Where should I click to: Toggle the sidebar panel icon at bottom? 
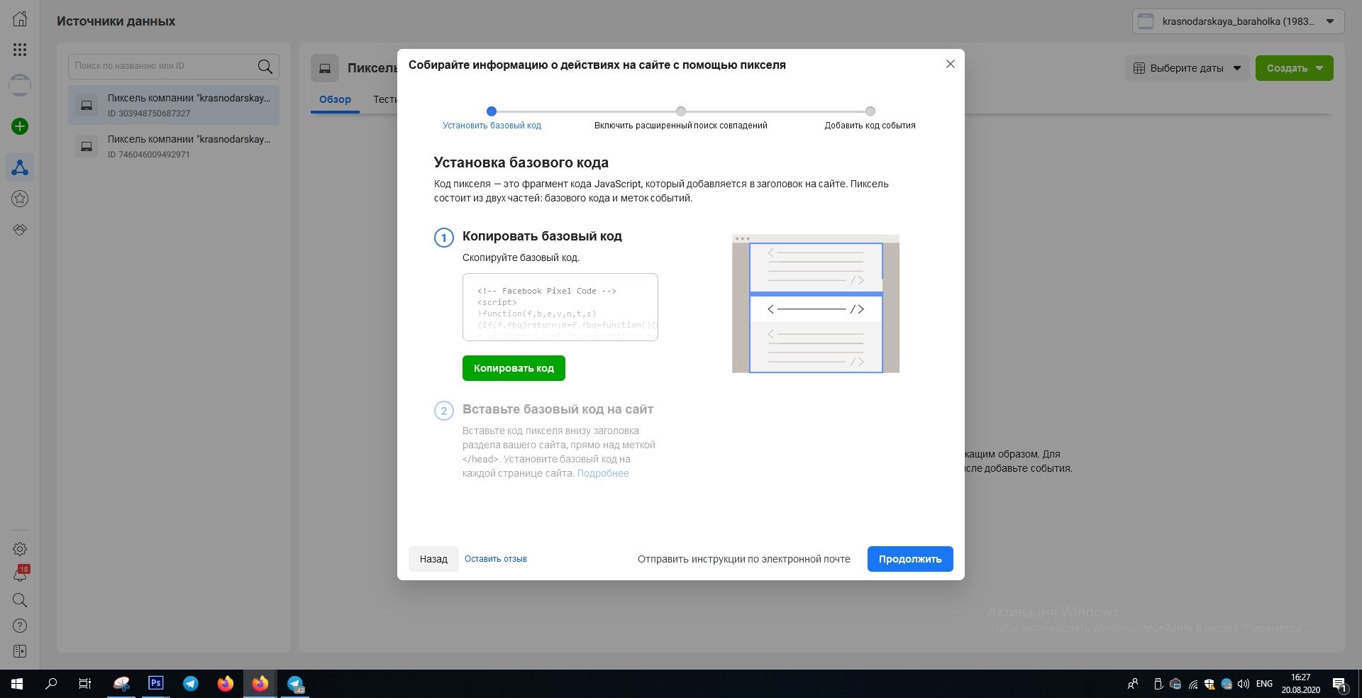pyautogui.click(x=20, y=651)
